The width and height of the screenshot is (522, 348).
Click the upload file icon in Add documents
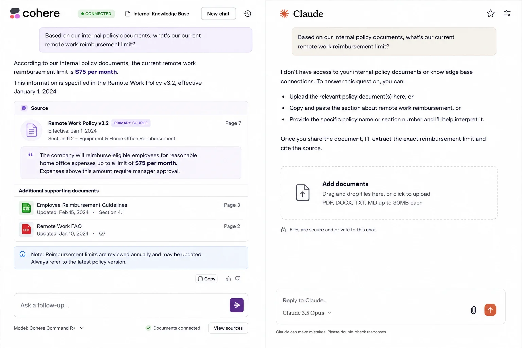(x=303, y=192)
